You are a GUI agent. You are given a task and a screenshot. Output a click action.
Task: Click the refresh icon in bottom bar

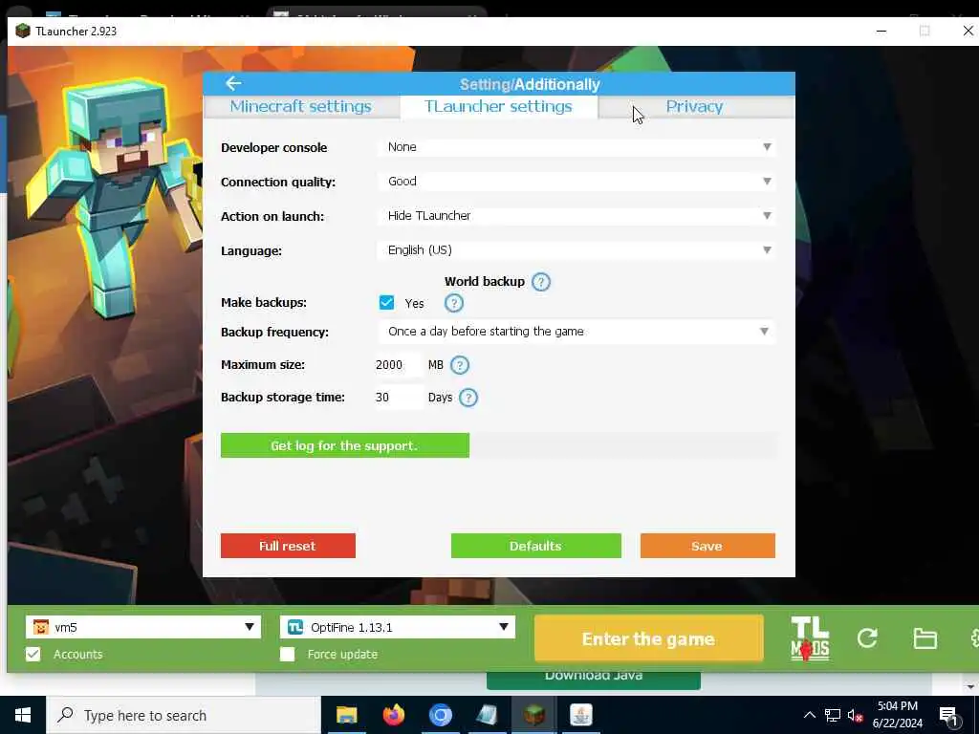coord(867,638)
